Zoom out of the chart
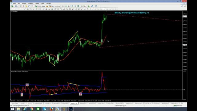This screenshot has height=111, width=197. (75, 6)
